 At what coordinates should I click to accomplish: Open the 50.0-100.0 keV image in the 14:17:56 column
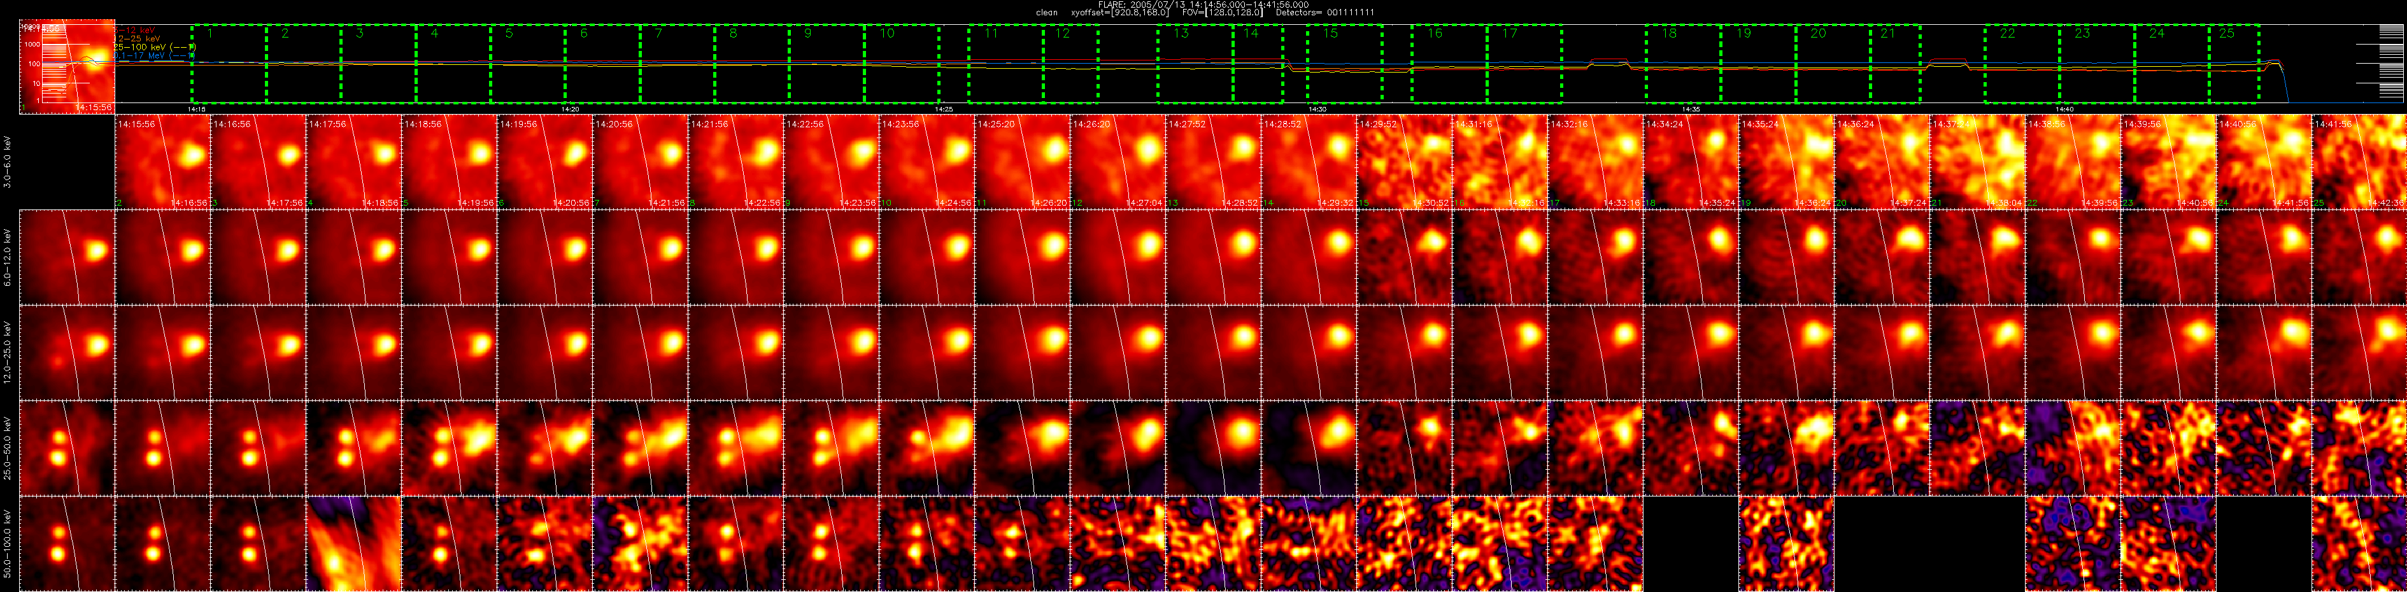click(x=354, y=544)
